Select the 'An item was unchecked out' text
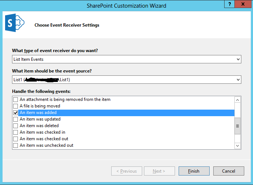Screen dimensions: 253x185 46,145
